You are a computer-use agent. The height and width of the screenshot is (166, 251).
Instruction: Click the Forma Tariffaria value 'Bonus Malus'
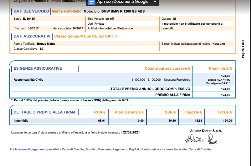point(46,44)
